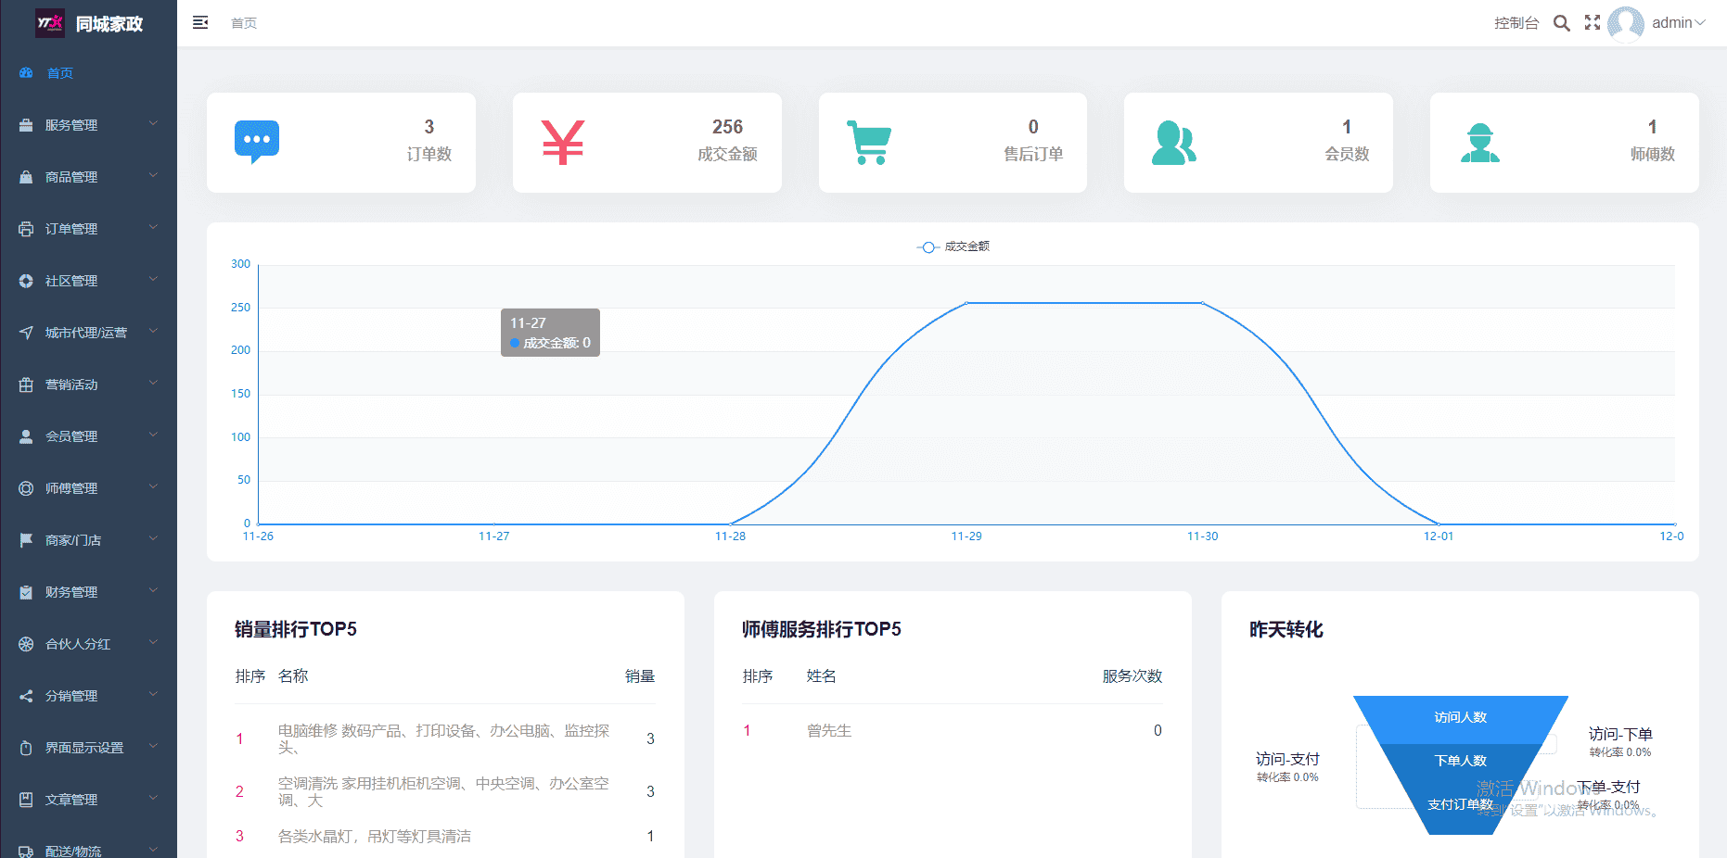The width and height of the screenshot is (1727, 858).
Task: Click the 11-29 data point on chart
Action: (x=966, y=303)
